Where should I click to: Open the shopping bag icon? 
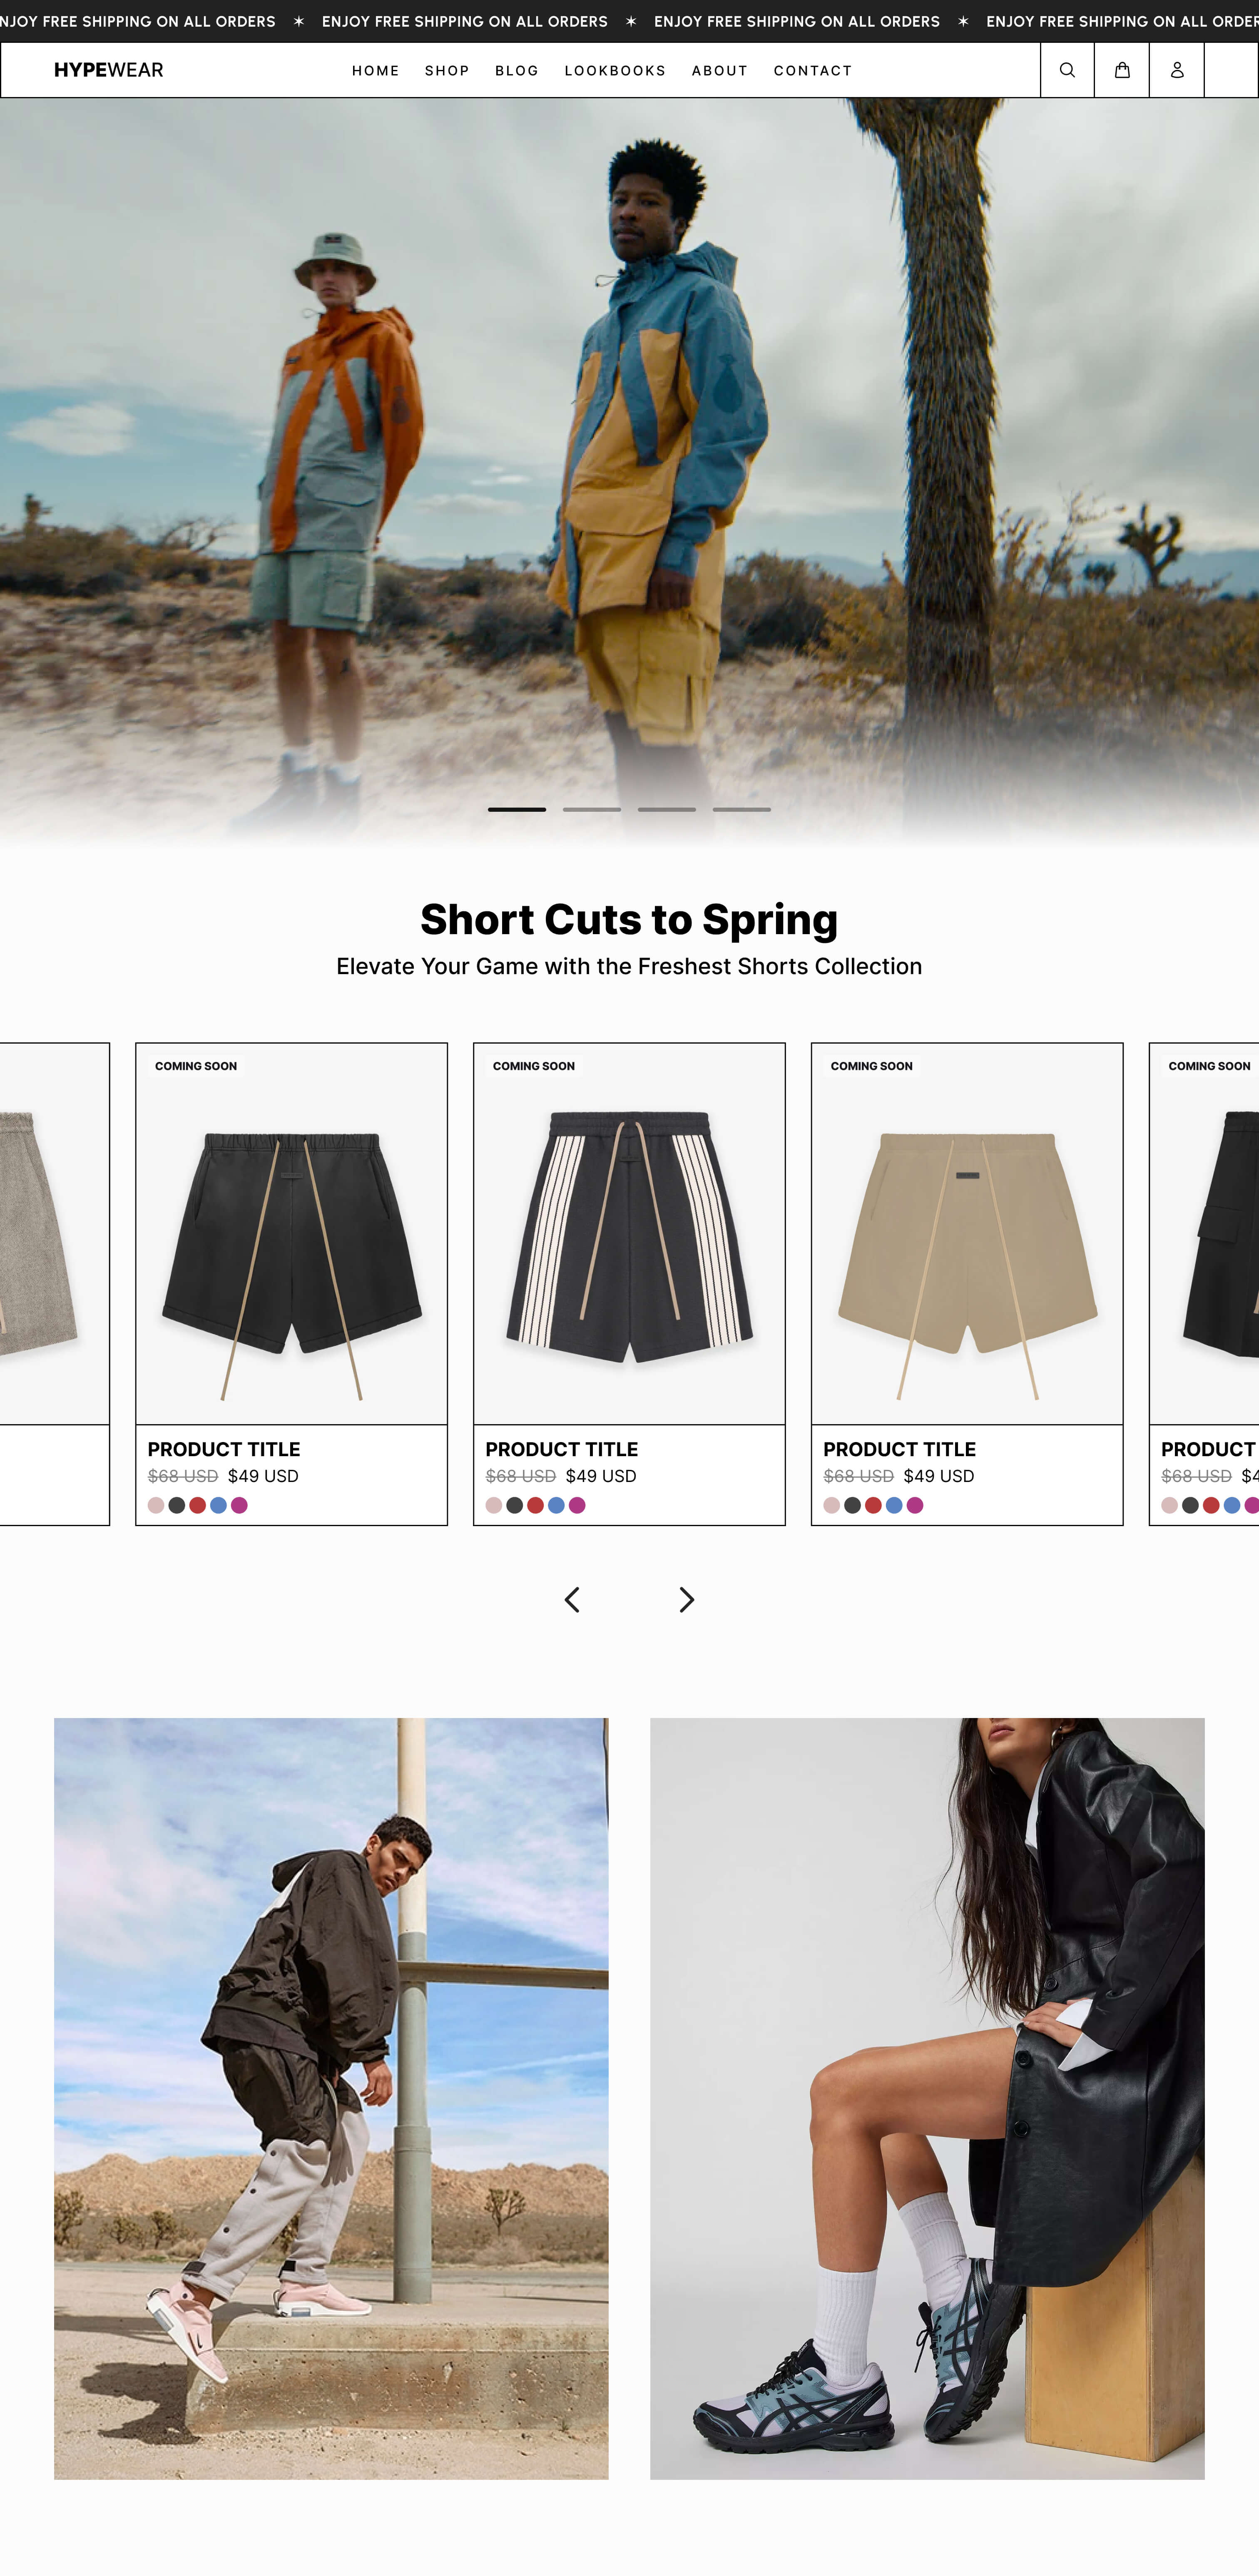tap(1122, 70)
